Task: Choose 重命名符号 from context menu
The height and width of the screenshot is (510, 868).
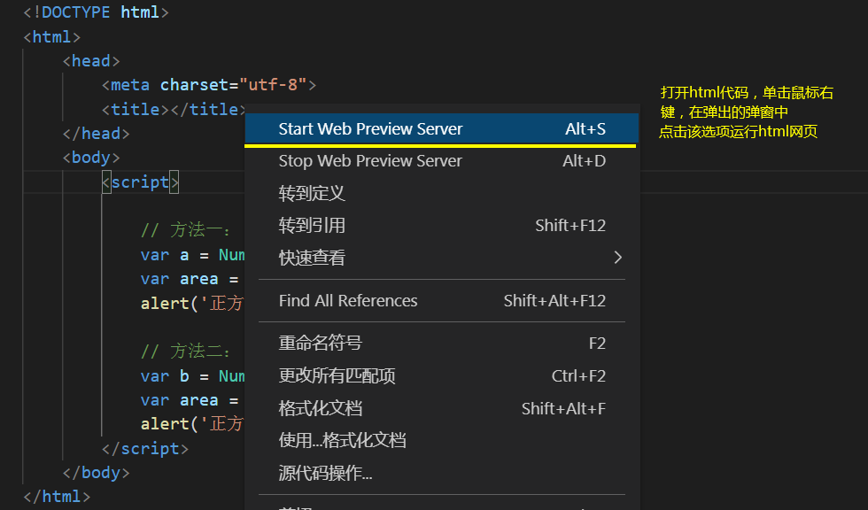Action: pos(320,344)
